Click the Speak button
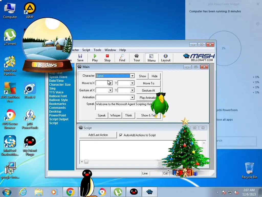262x197 pixels. point(102,115)
